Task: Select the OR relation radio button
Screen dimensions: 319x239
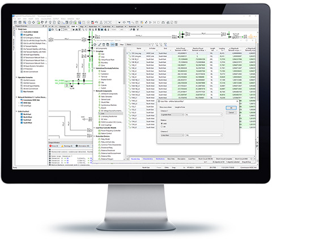Action: [x=162, y=127]
